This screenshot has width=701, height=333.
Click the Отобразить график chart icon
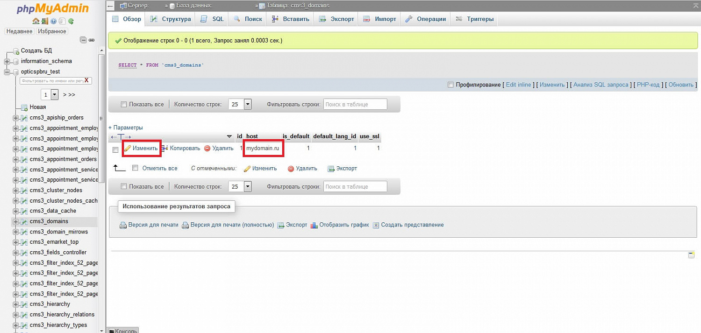pos(314,225)
